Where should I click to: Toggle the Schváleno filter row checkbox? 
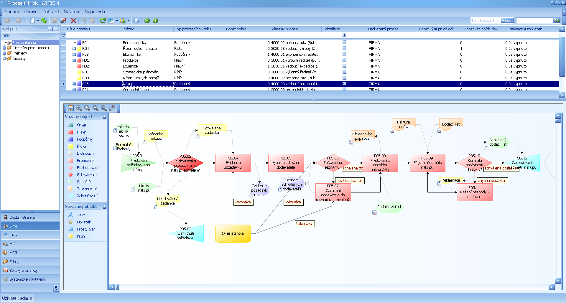coord(344,35)
